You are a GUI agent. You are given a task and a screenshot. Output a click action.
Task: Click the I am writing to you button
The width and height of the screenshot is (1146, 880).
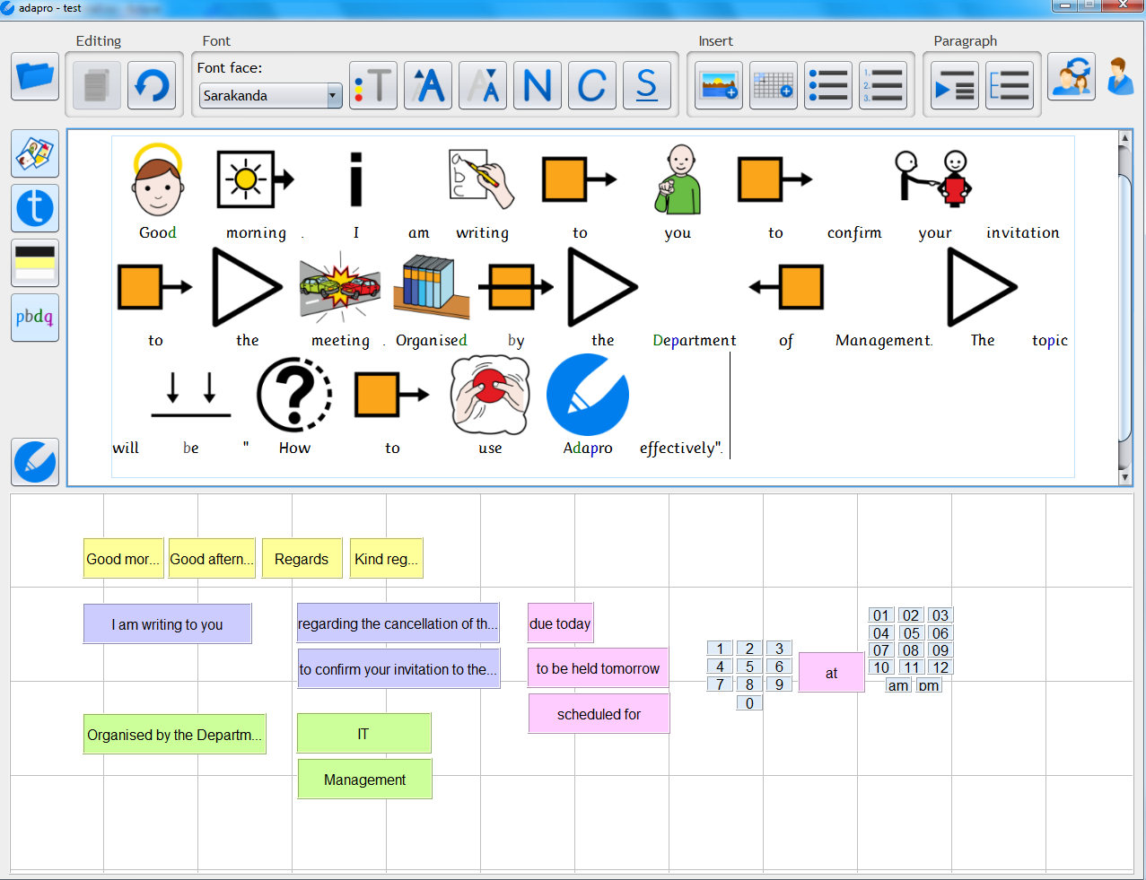(x=167, y=624)
